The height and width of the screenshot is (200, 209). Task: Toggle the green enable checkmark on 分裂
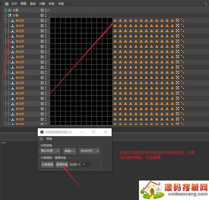(48, 10)
